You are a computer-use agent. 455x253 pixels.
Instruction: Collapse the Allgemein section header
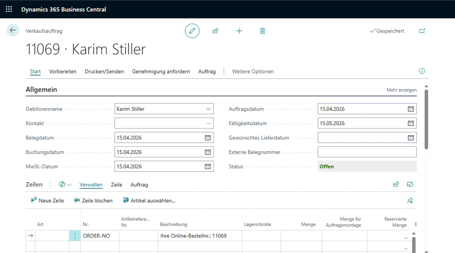pyautogui.click(x=41, y=89)
